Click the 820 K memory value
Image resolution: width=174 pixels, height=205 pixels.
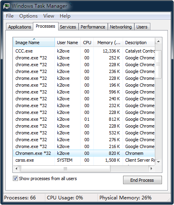point(114,153)
